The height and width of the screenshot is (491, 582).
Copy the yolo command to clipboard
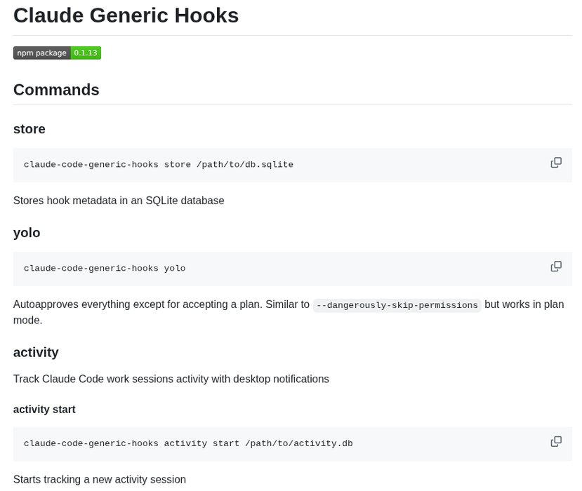pyautogui.click(x=556, y=267)
